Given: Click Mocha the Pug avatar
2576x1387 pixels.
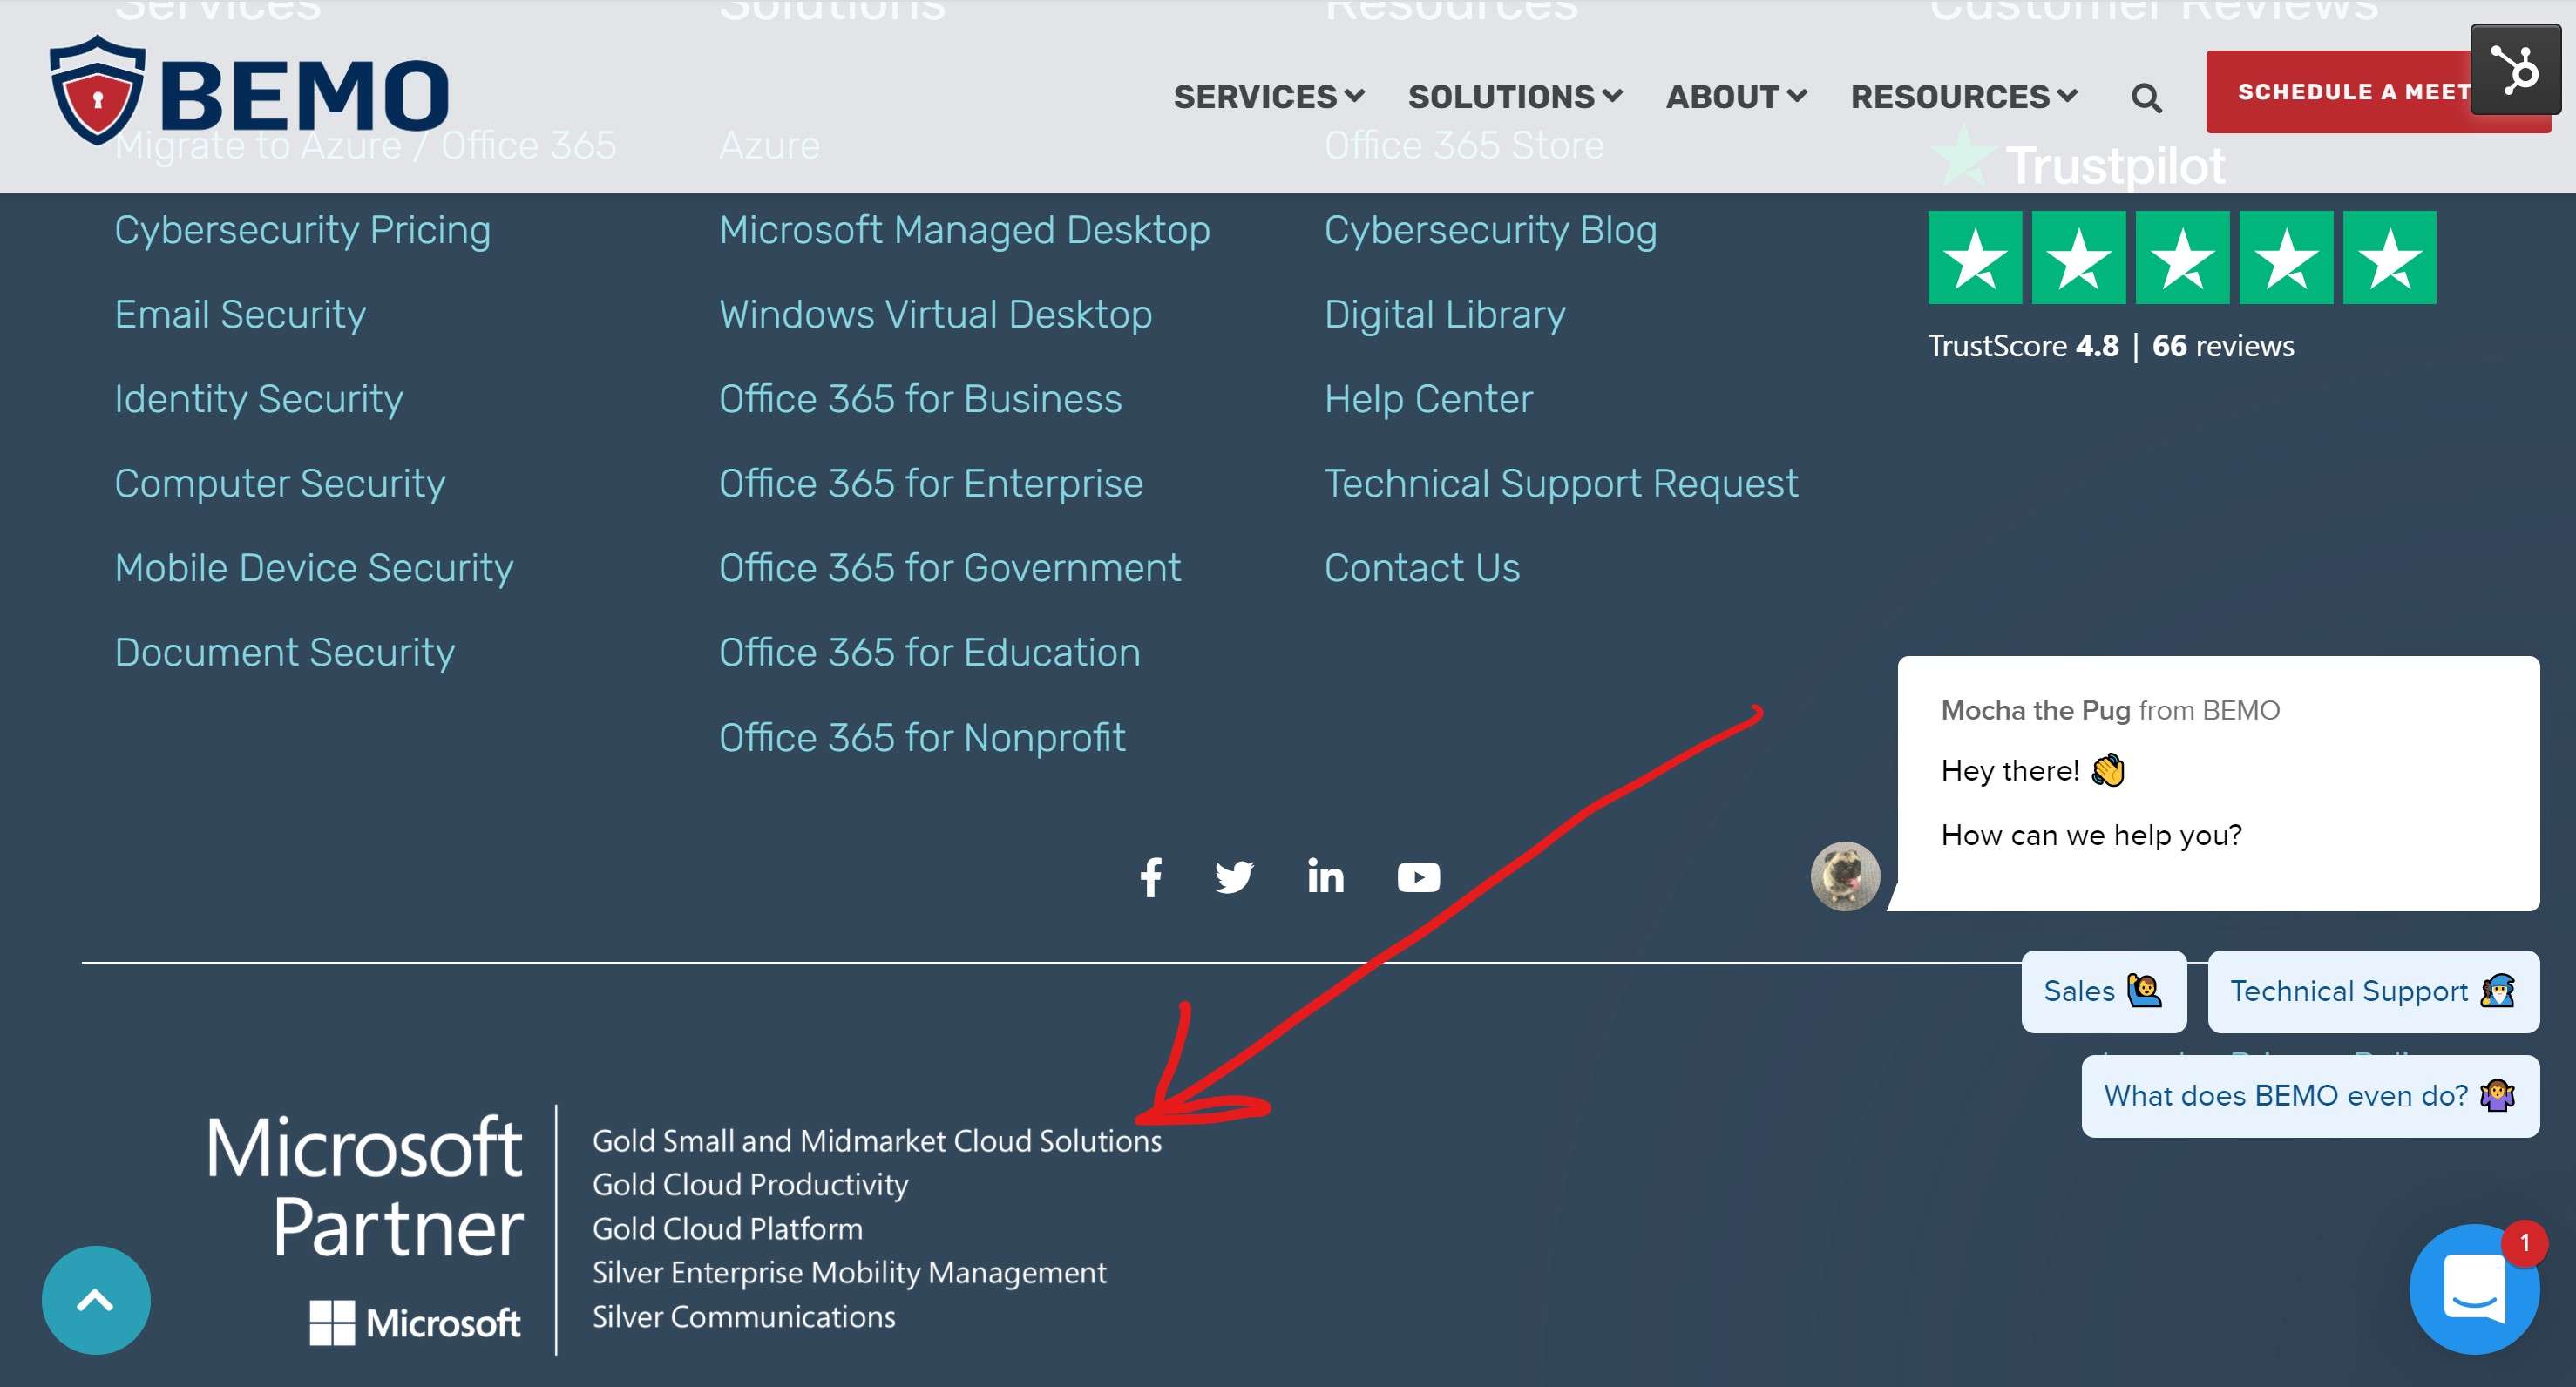Looking at the screenshot, I should 1845,876.
